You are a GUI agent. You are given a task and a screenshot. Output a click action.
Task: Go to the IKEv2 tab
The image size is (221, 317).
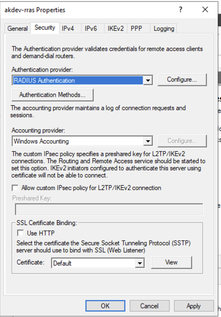[115, 28]
